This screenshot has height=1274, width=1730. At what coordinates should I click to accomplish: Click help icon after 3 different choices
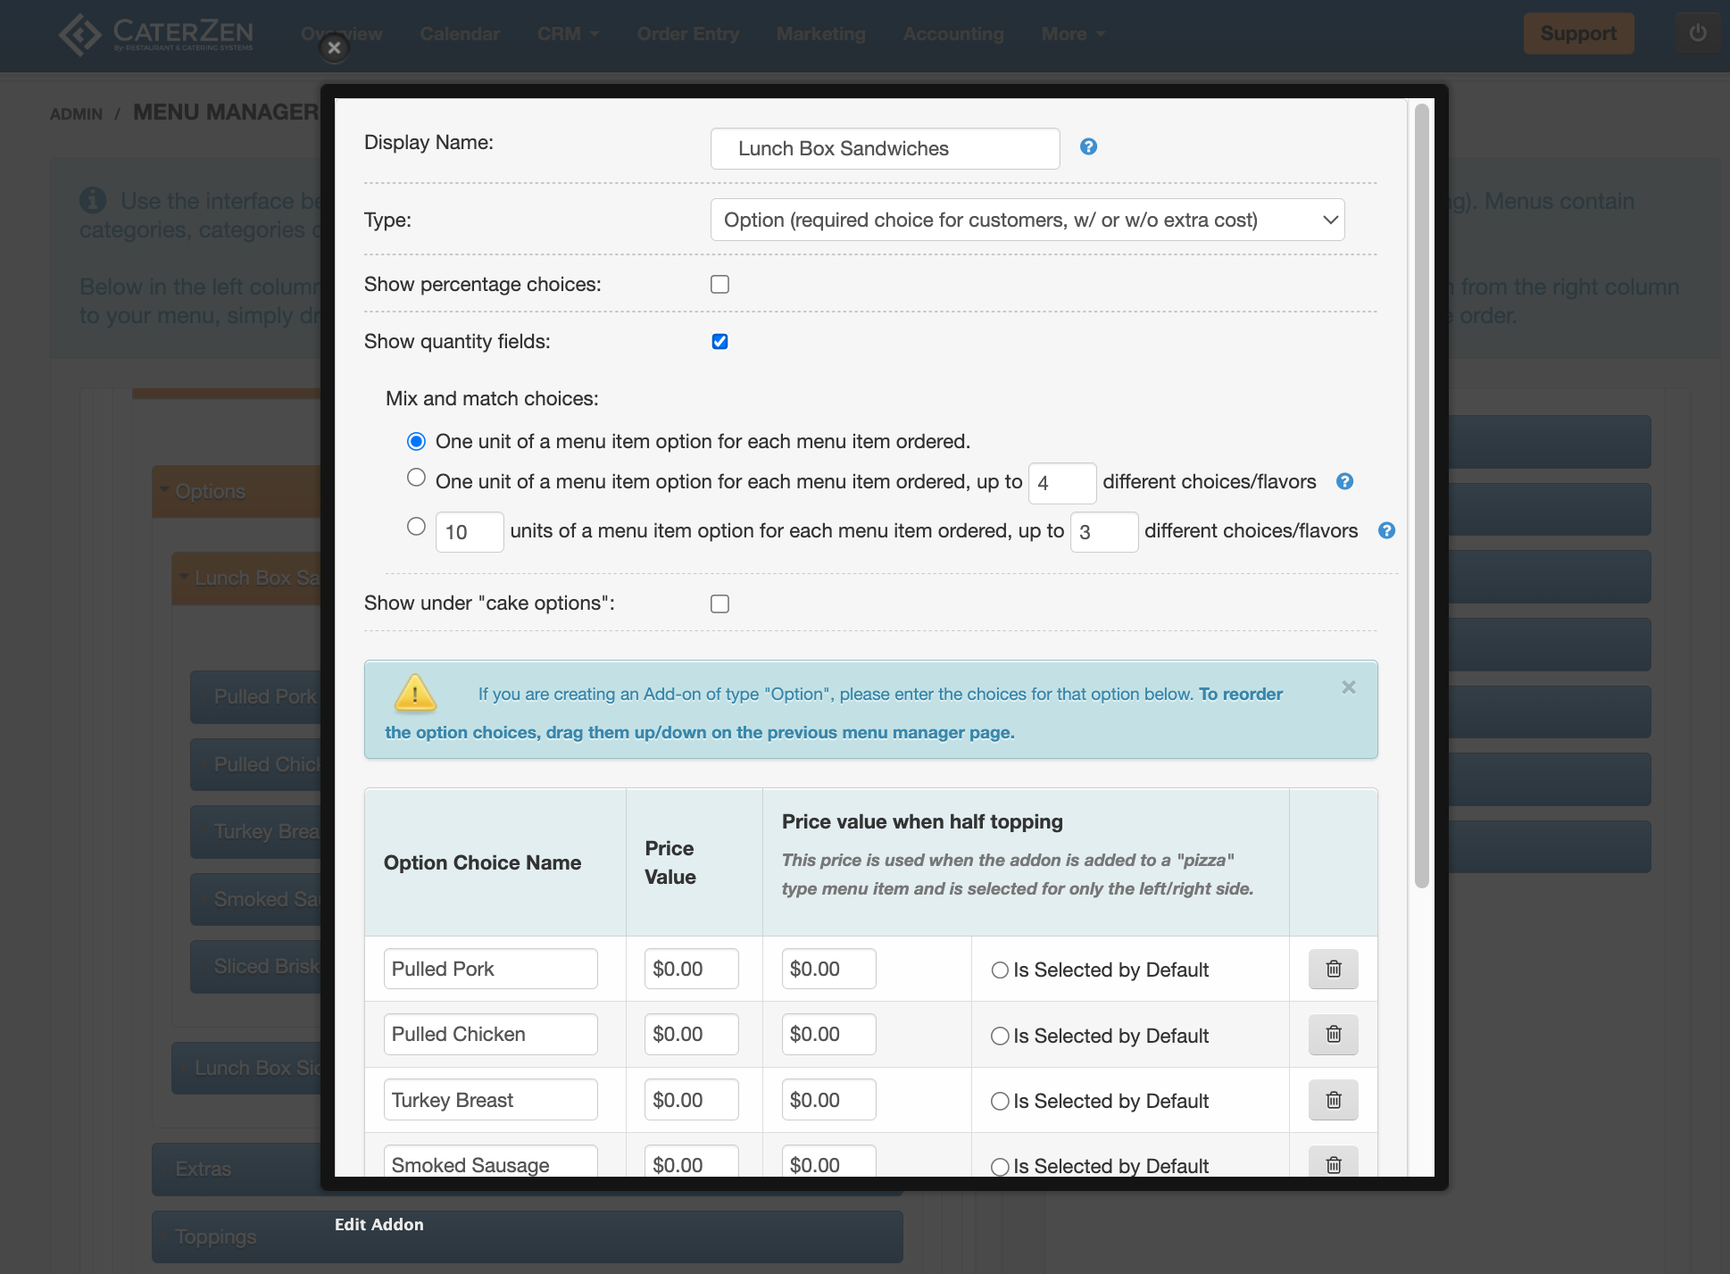pos(1386,531)
